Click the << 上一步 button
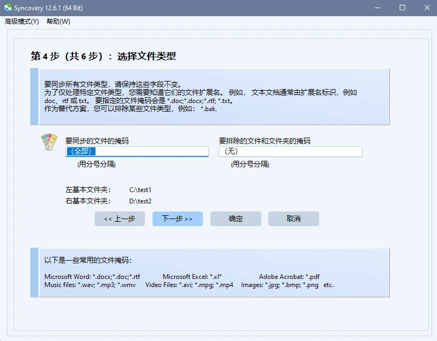 [120, 219]
